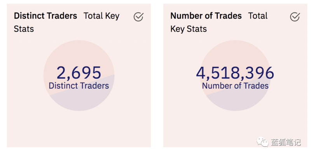This screenshot has height=156, width=311.
Task: Click "Key Stats" text under Number of Trades title
Action: pyautogui.click(x=189, y=29)
